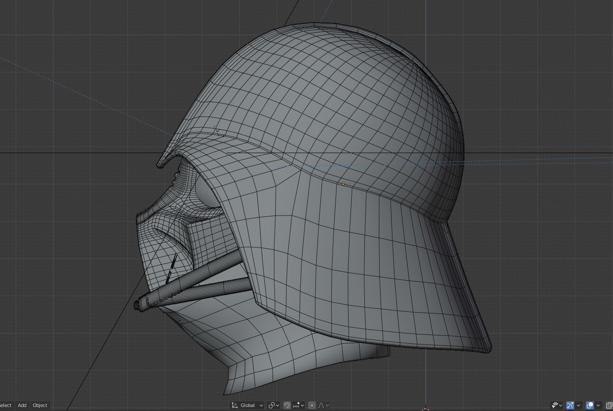Open the proportional editing falloff dropdown
The width and height of the screenshot is (613, 411).
tap(323, 405)
